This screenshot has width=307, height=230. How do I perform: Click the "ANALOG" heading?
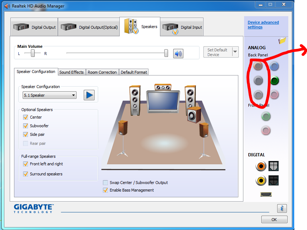[x=257, y=48]
